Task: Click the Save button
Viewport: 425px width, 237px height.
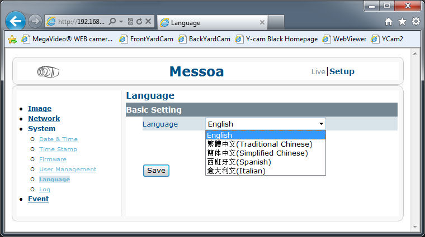Action: point(156,171)
